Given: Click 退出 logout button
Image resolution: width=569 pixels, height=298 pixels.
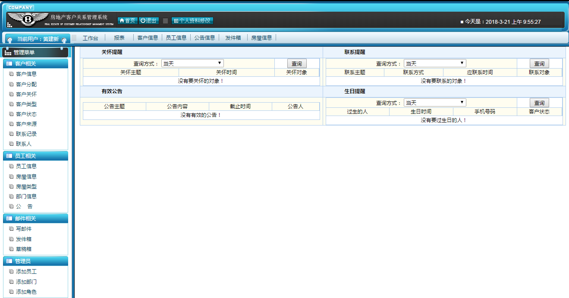Looking at the screenshot, I should coord(149,21).
